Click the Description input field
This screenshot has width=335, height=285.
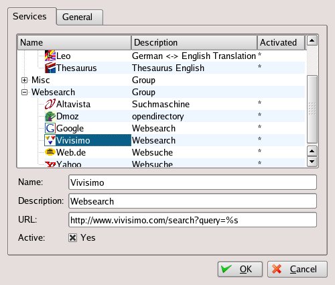[192, 201]
